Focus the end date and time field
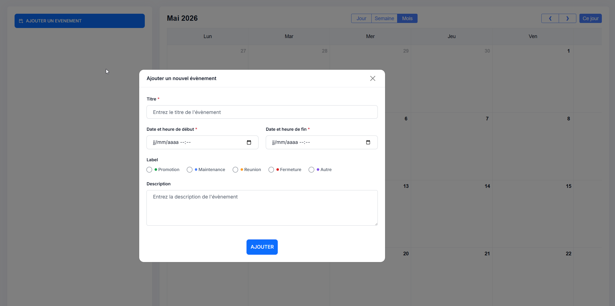 [322, 143]
